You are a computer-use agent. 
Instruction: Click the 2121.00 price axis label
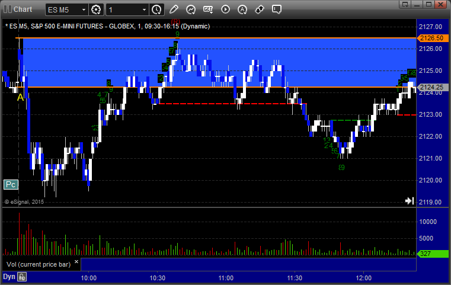(x=430, y=158)
